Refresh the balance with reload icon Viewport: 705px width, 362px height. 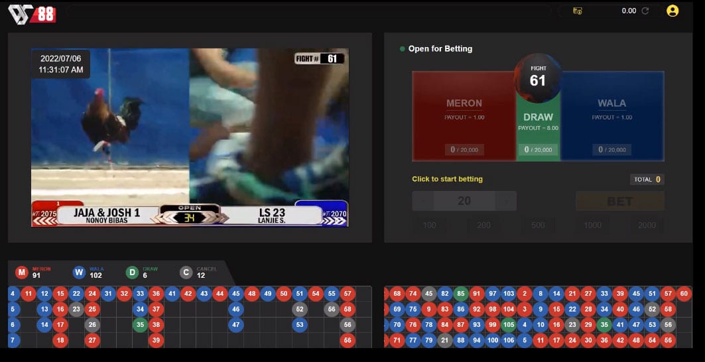coord(645,11)
